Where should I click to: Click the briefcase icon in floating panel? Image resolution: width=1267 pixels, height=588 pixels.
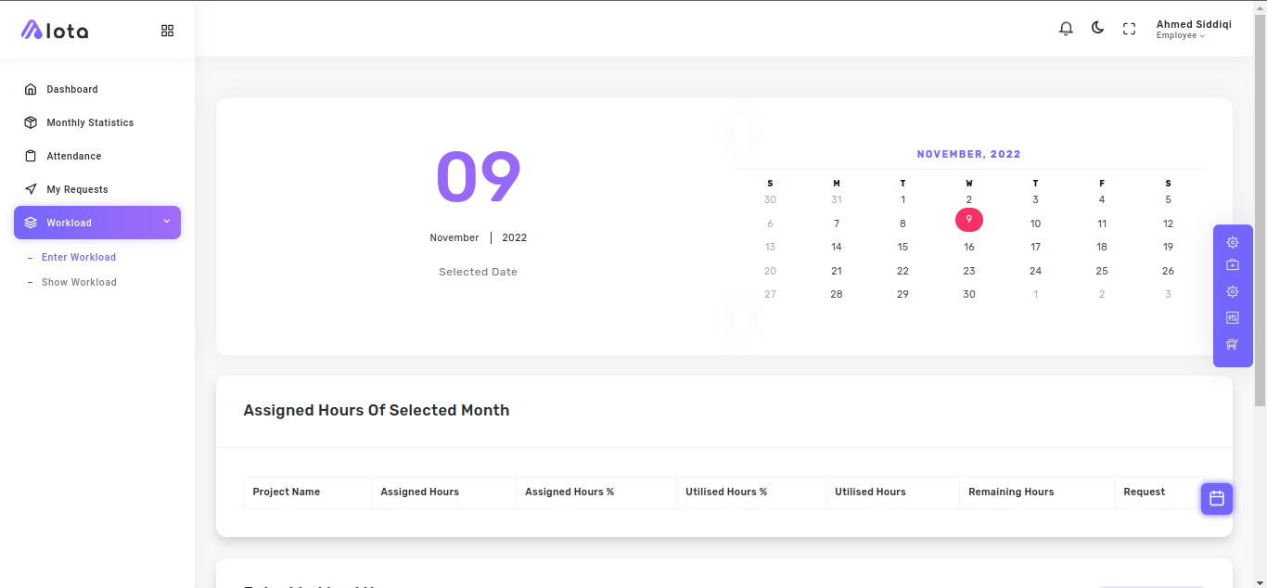(x=1233, y=265)
